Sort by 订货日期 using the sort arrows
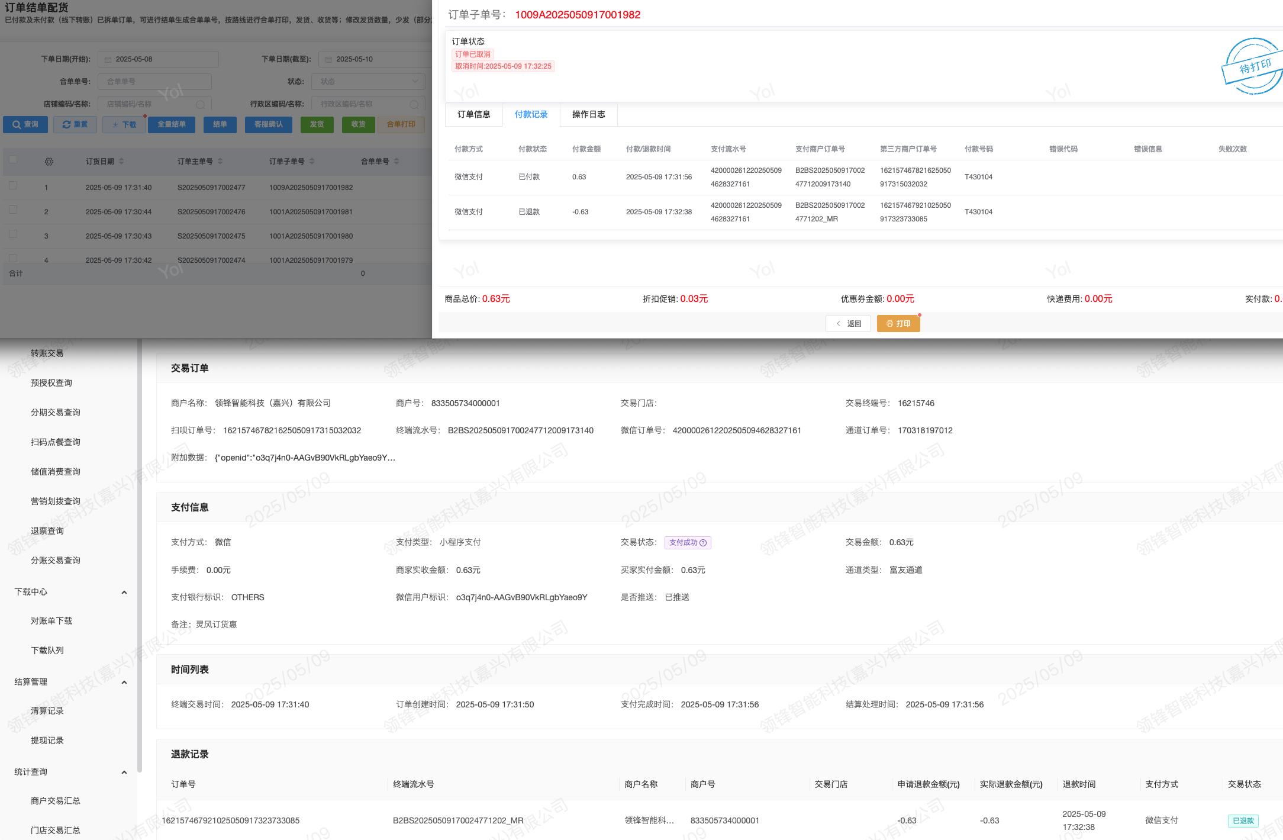This screenshot has height=840, width=1283. pyautogui.click(x=121, y=162)
